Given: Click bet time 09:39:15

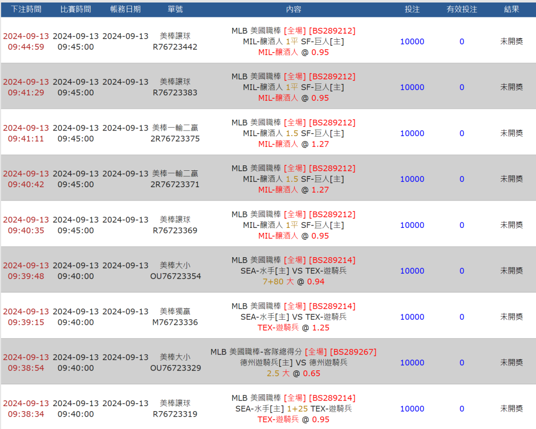Looking at the screenshot, I should (x=26, y=322).
